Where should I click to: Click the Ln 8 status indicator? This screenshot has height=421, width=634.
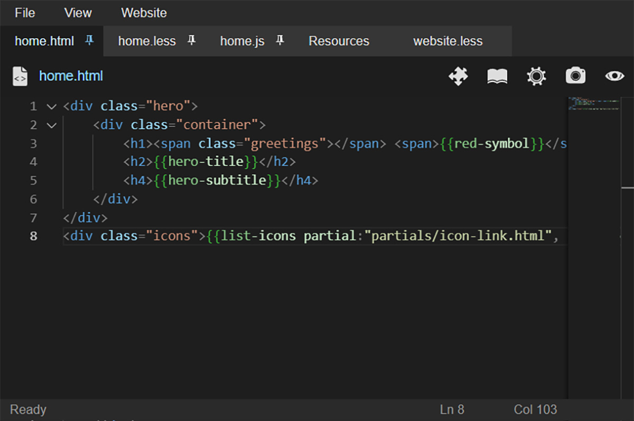click(x=452, y=409)
